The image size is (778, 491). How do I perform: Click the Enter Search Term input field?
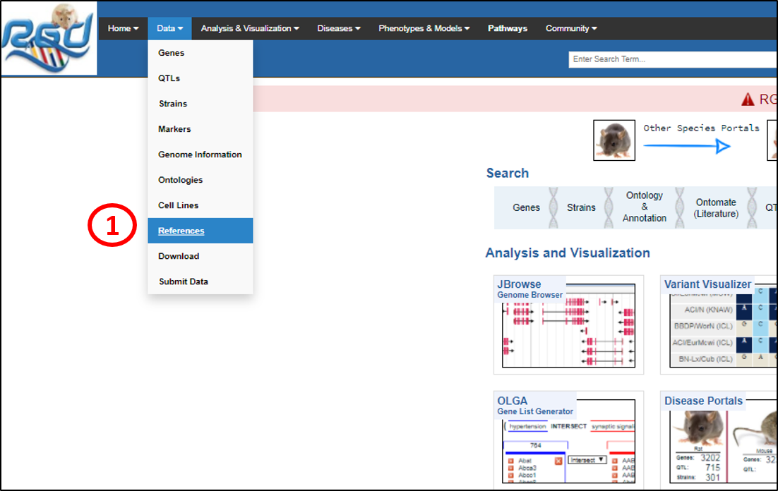[671, 59]
